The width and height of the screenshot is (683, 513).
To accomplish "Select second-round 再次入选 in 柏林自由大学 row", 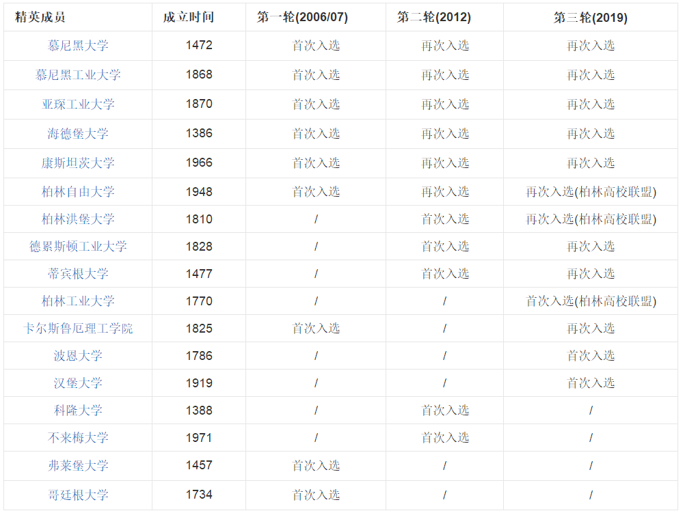I will point(444,192).
